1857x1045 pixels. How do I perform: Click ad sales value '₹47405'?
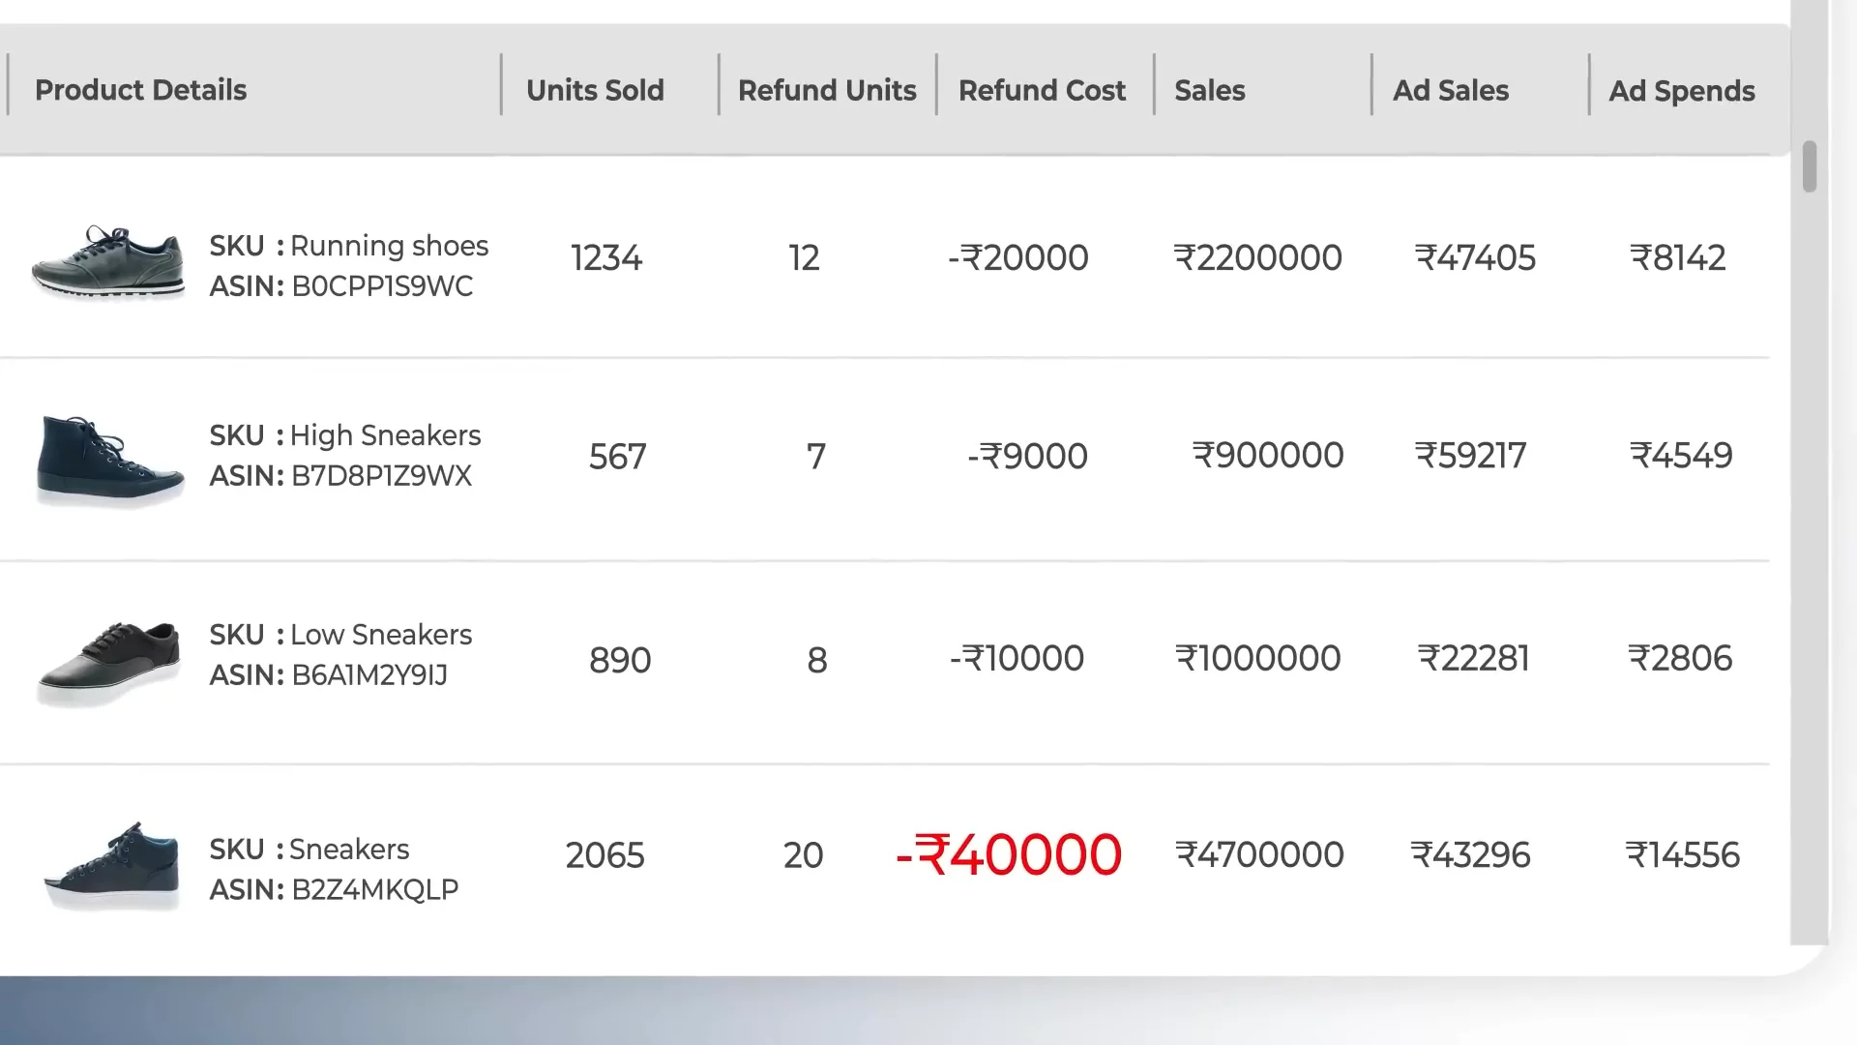[x=1475, y=258]
